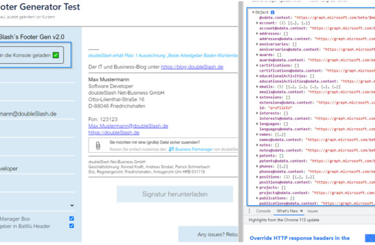Expand the positions array

click(x=257, y=177)
